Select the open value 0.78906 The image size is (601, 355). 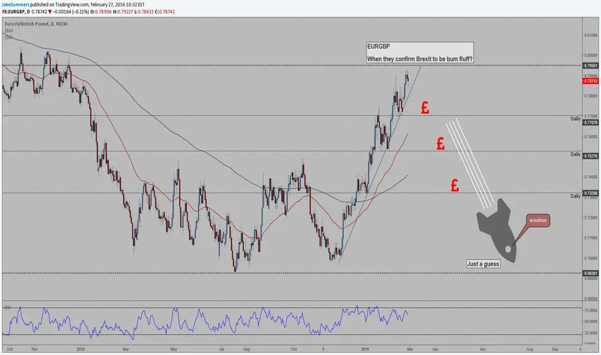click(103, 12)
